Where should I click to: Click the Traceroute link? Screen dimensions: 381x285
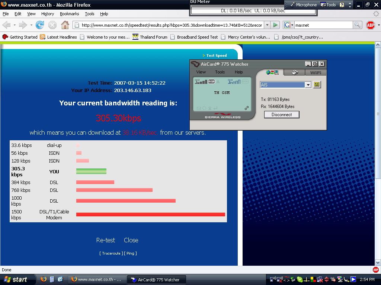point(111,253)
